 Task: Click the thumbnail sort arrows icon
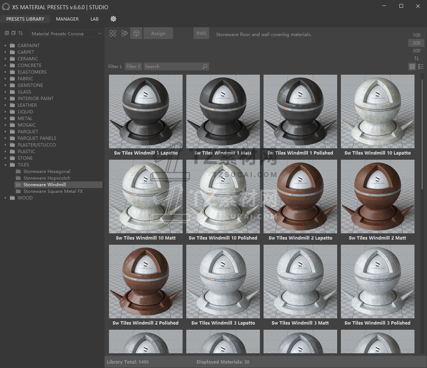(416, 58)
